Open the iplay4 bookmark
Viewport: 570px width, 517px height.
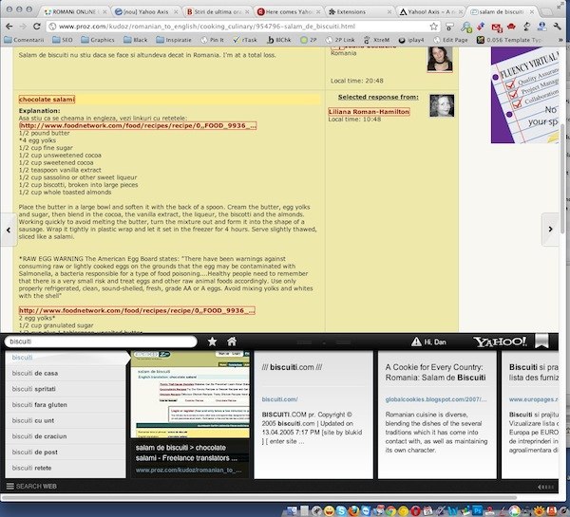411,40
